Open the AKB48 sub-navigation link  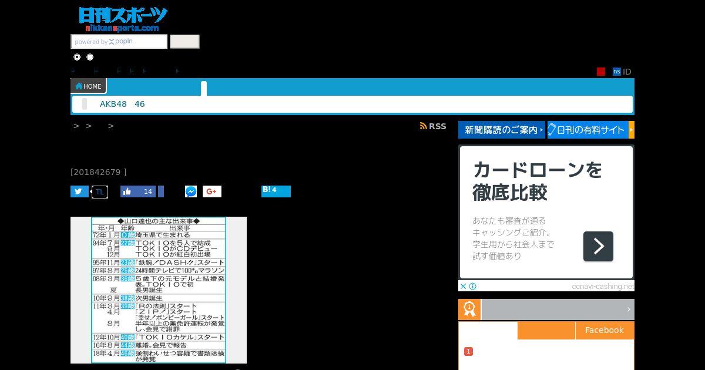pos(113,104)
